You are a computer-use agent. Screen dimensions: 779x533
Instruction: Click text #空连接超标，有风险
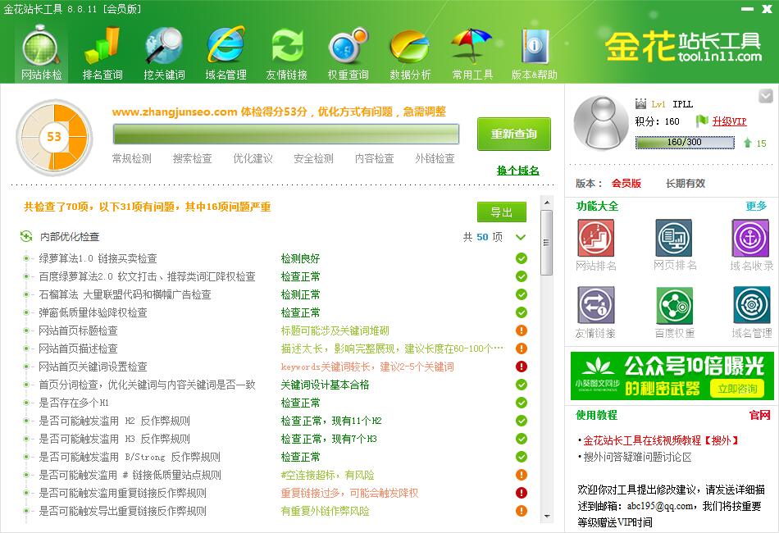[x=327, y=475]
